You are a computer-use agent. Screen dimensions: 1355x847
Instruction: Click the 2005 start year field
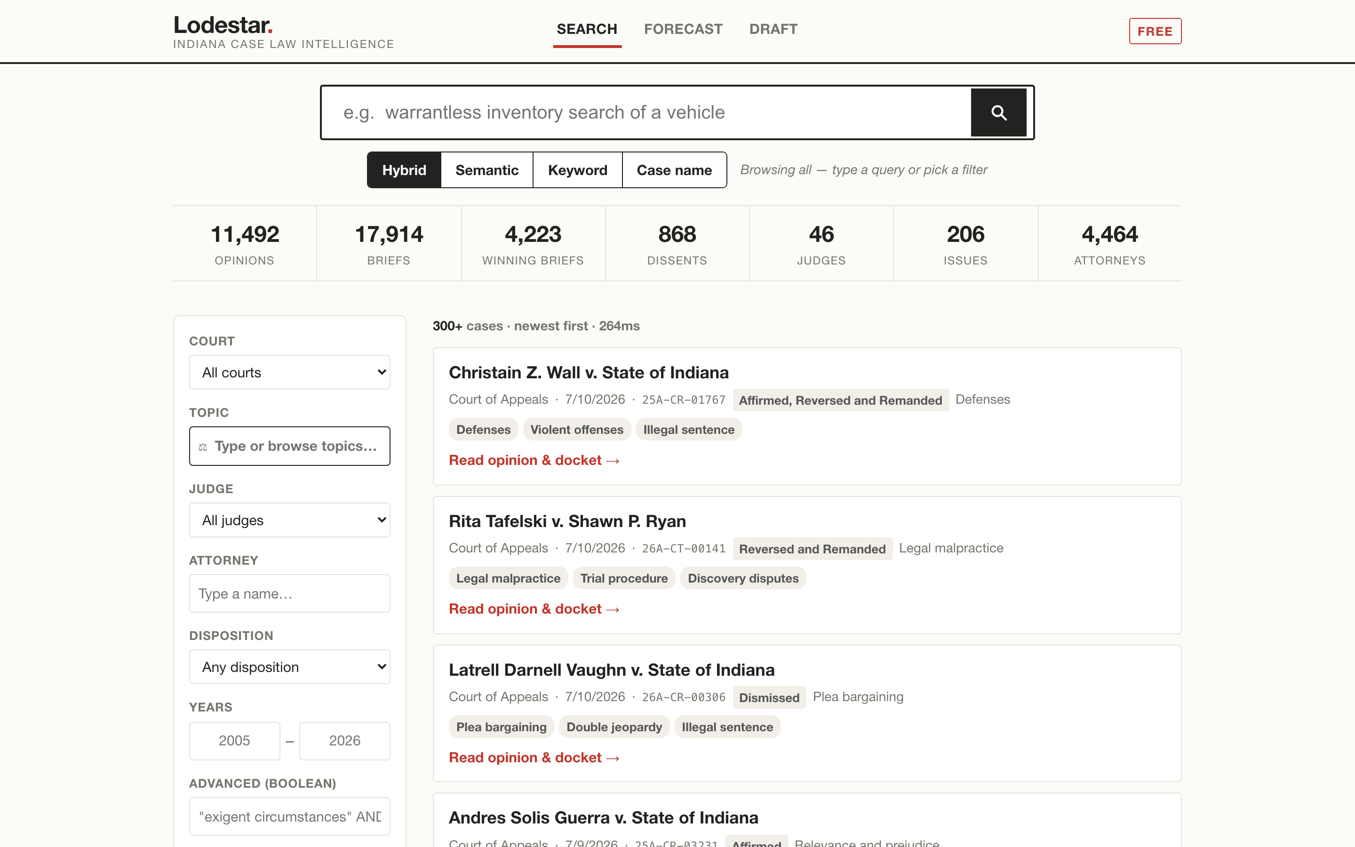pos(235,741)
